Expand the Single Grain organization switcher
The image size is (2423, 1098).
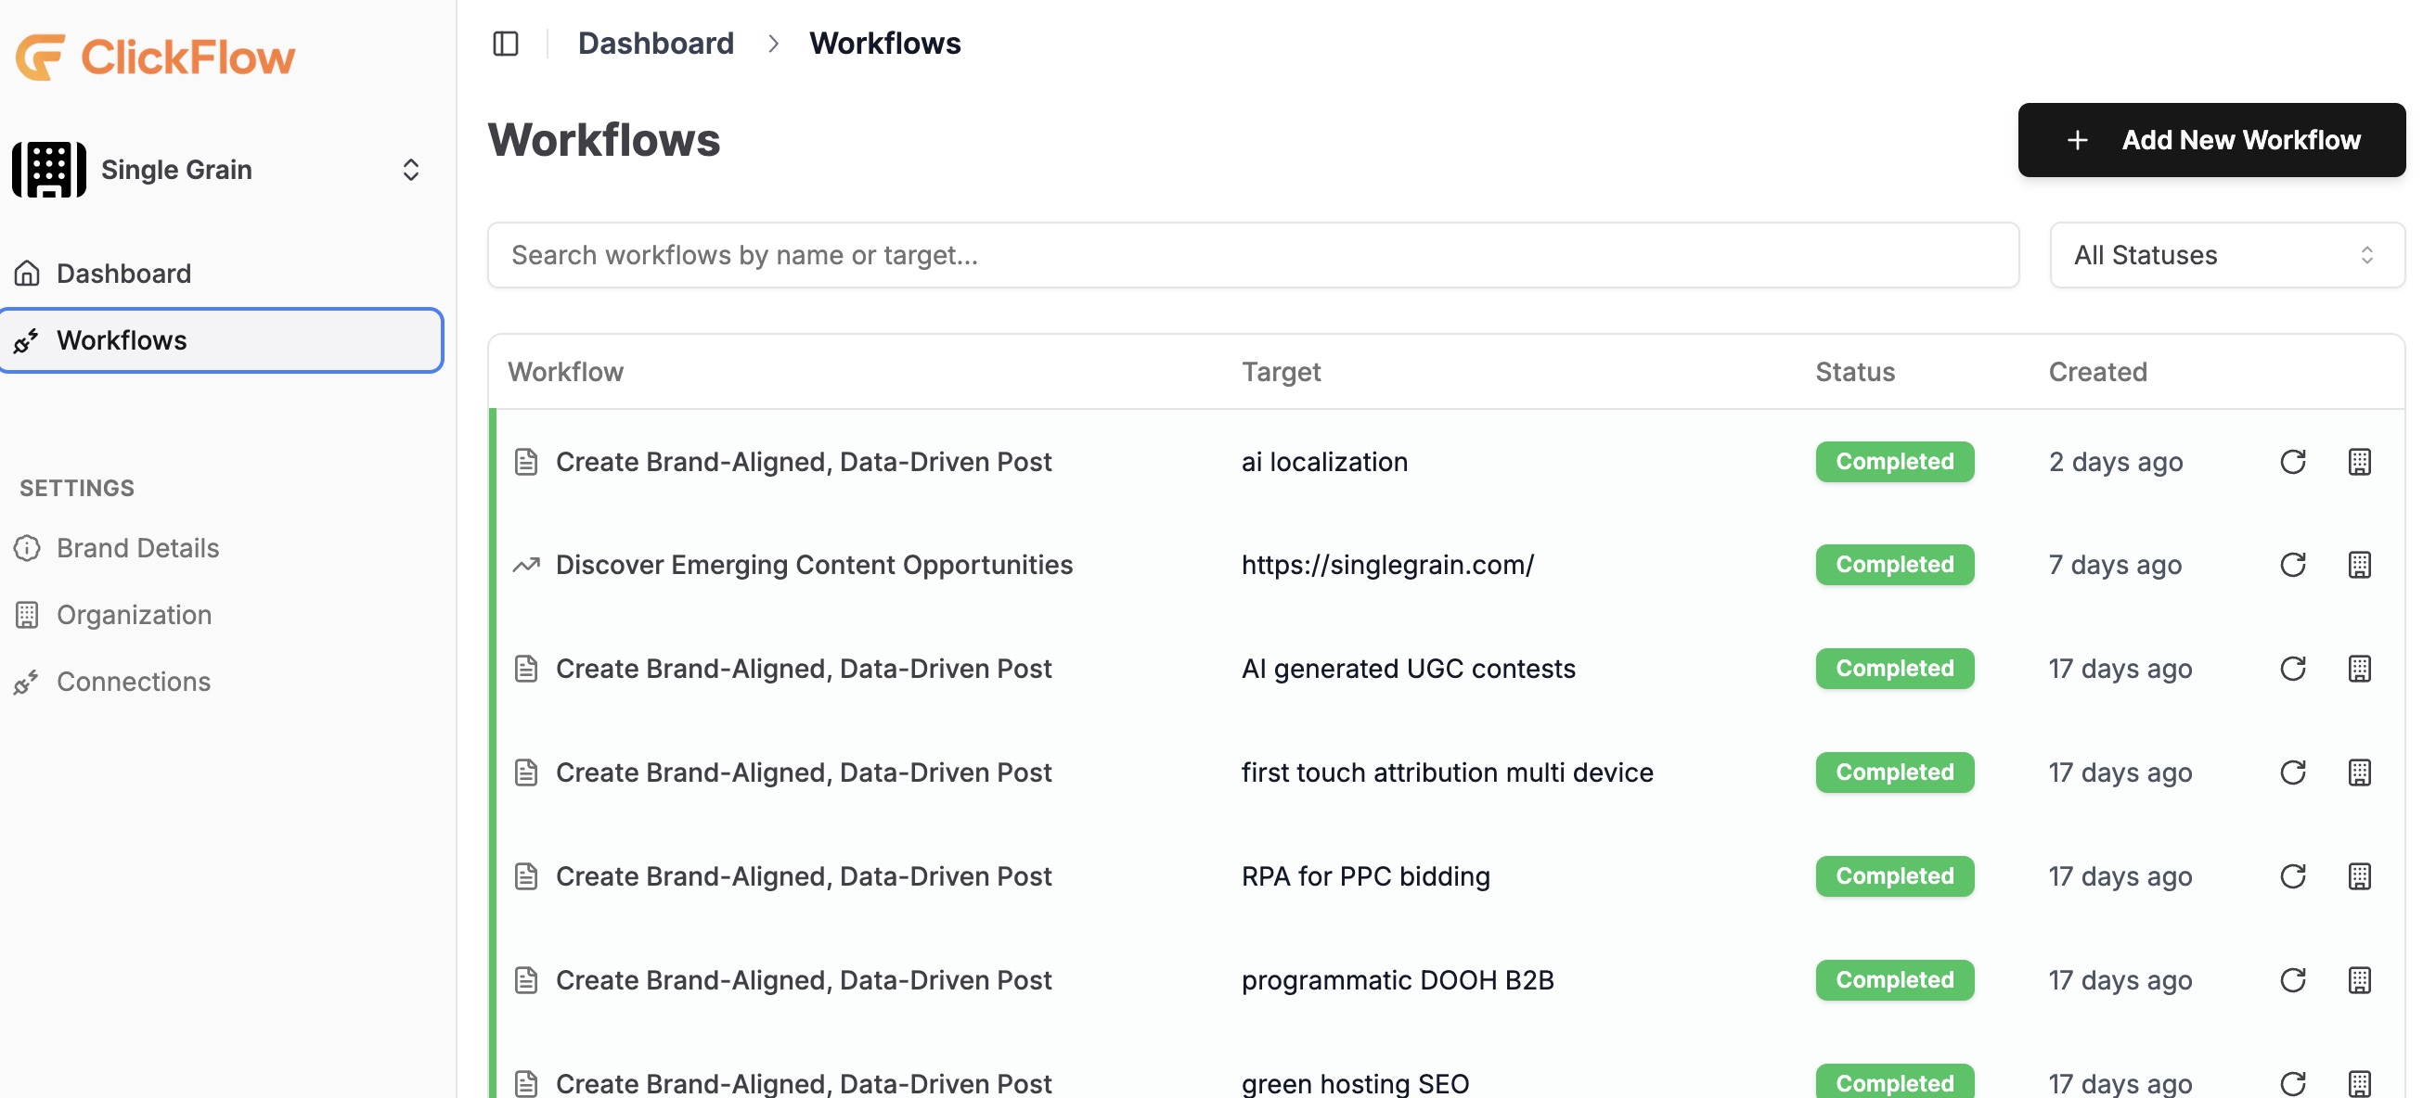pos(410,170)
